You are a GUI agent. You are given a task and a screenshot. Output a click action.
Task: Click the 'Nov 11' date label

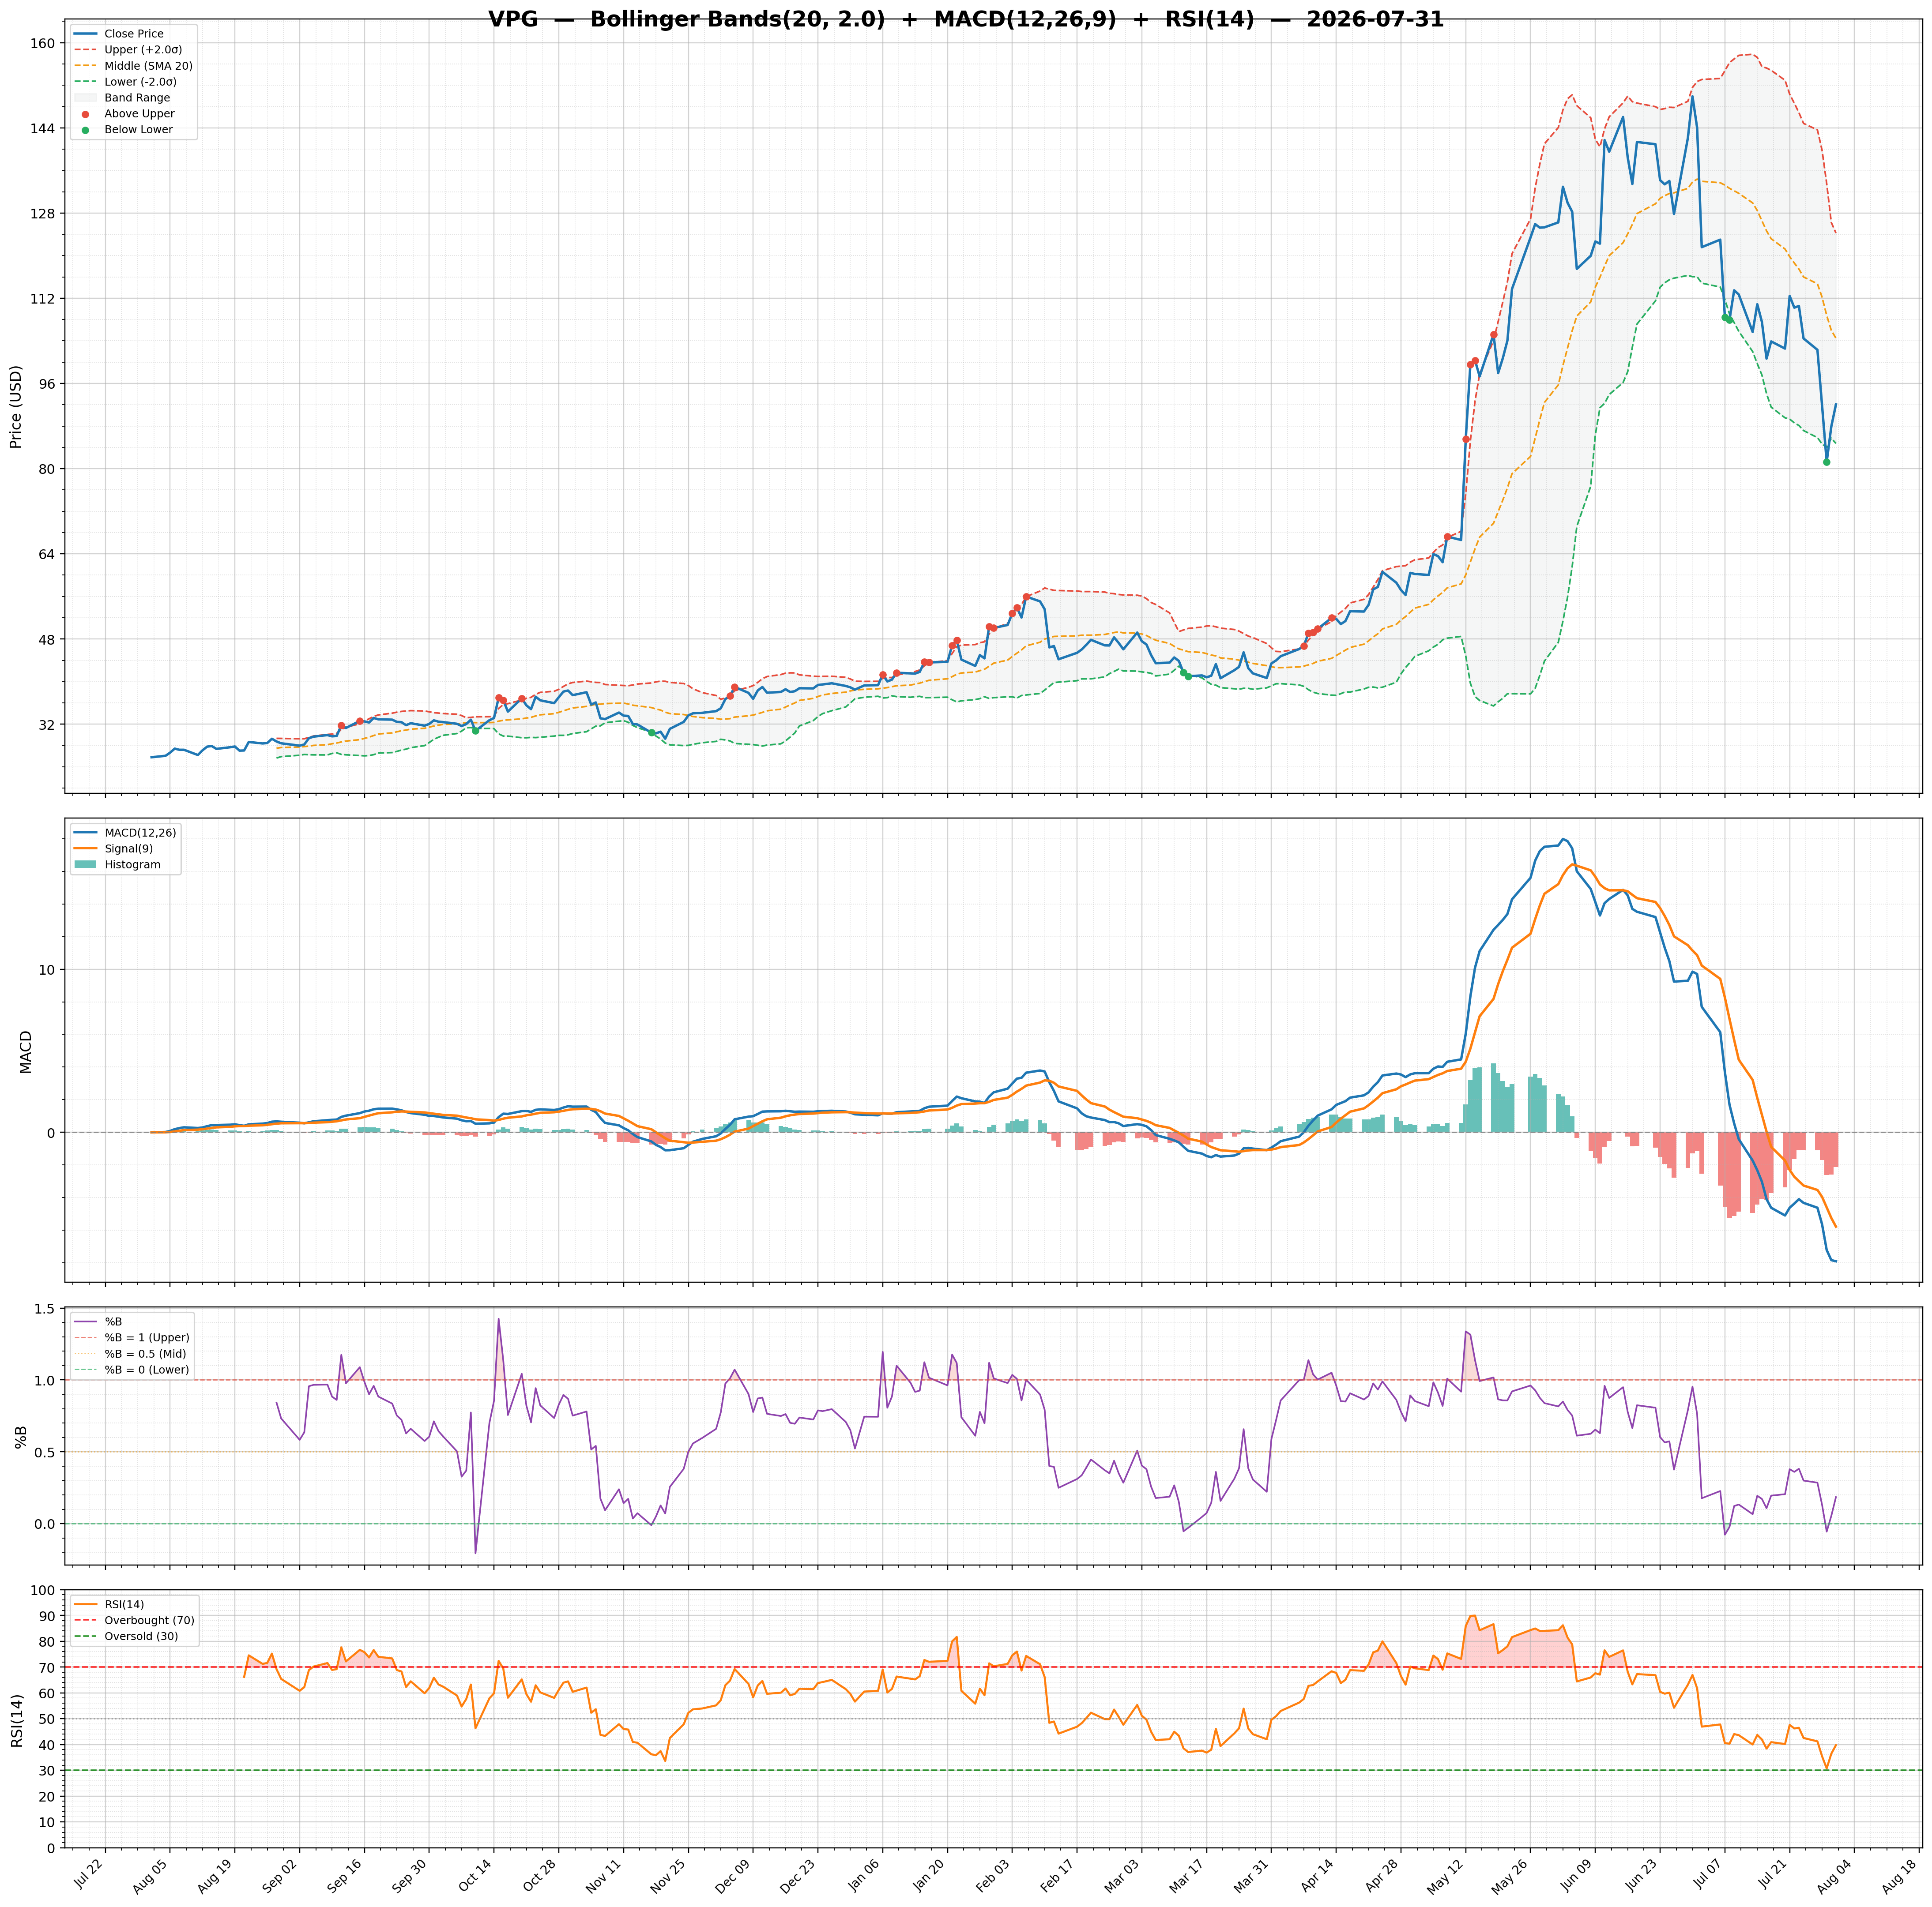tap(607, 1872)
